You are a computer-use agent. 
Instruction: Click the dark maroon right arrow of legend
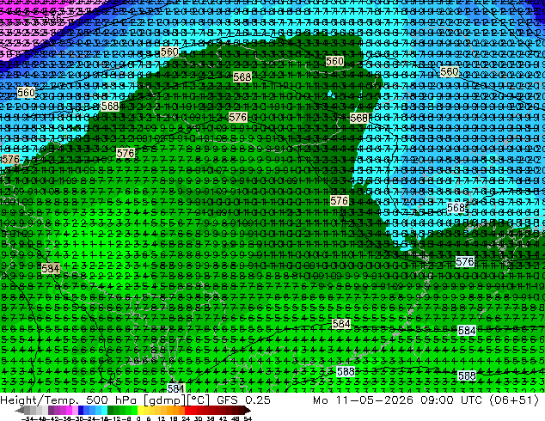(248, 410)
